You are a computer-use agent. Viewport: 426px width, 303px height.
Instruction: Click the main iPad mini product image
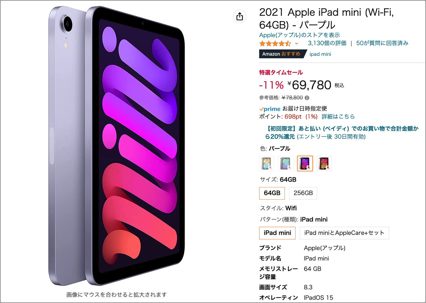116,146
